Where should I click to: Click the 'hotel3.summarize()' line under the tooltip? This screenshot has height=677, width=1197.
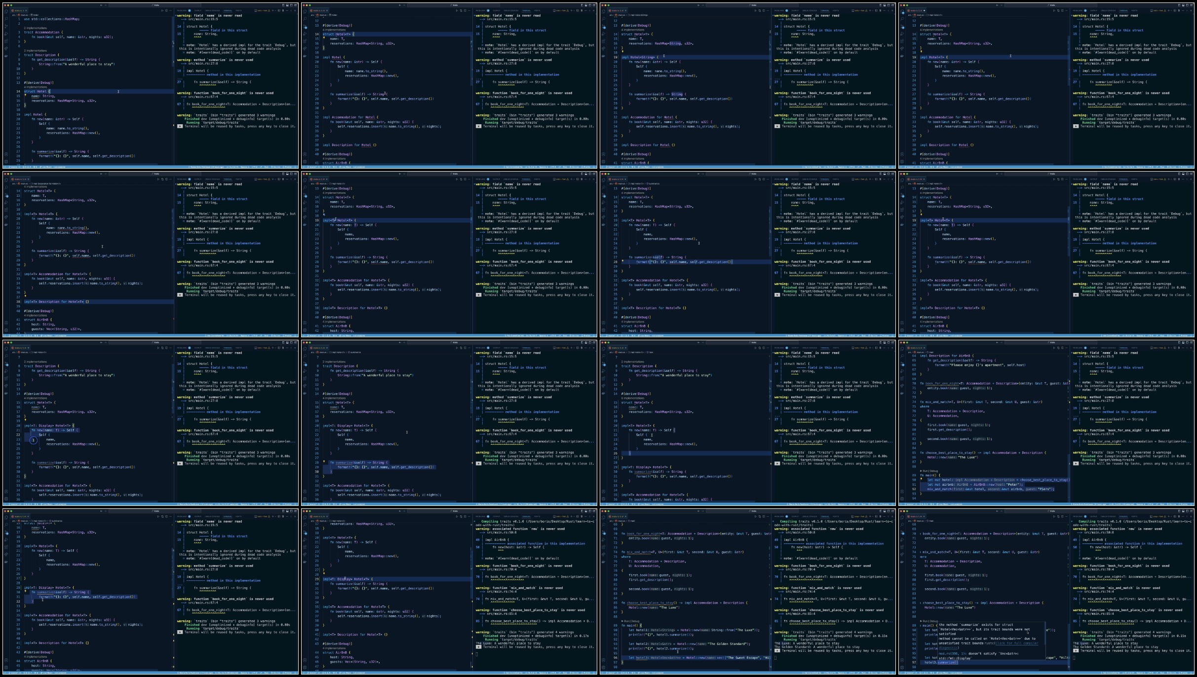[x=941, y=662]
